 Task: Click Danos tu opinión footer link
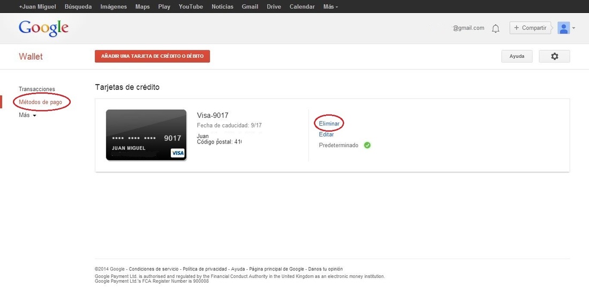(326, 269)
